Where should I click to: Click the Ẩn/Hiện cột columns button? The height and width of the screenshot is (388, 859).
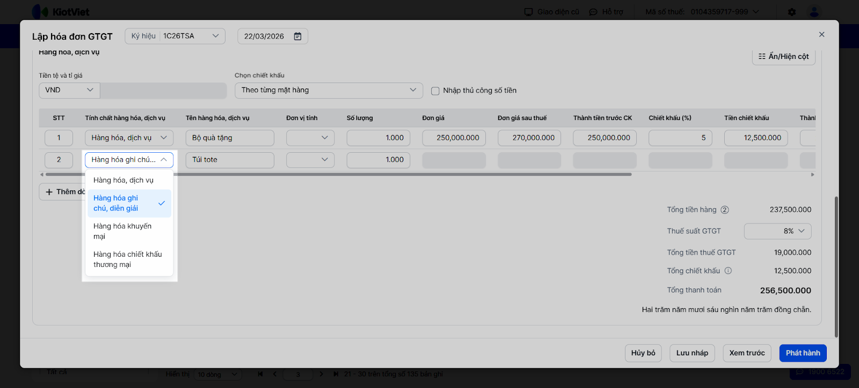coord(783,56)
